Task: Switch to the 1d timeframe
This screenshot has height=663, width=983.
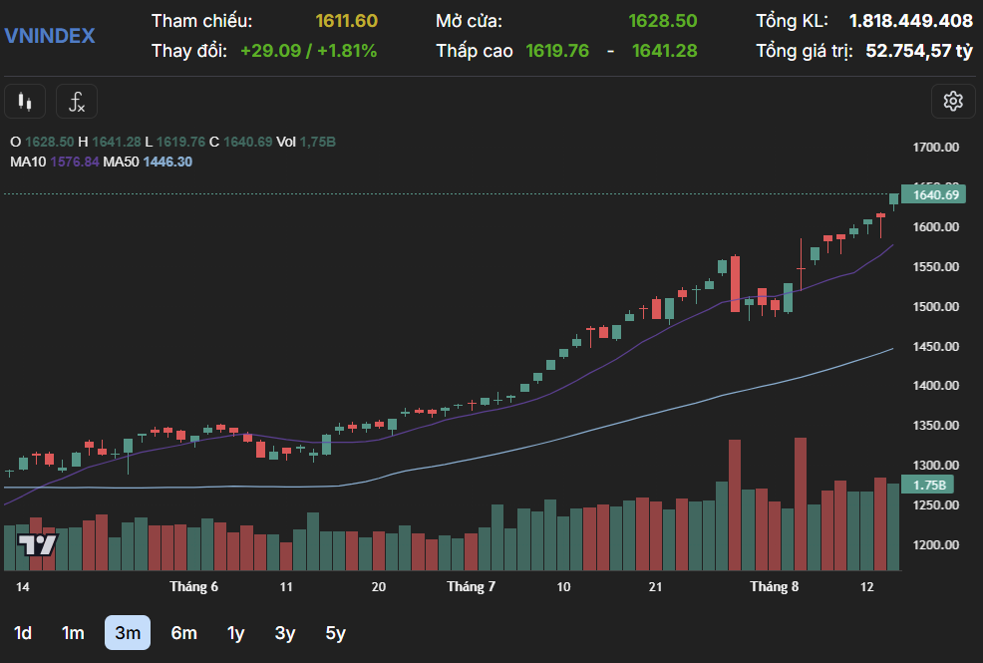Action: click(23, 633)
